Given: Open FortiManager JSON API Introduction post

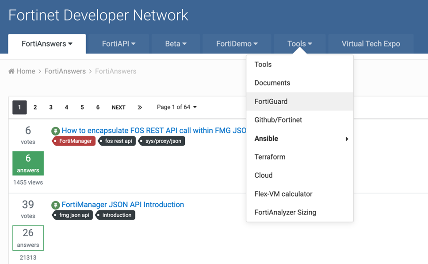Looking at the screenshot, I should (x=123, y=205).
